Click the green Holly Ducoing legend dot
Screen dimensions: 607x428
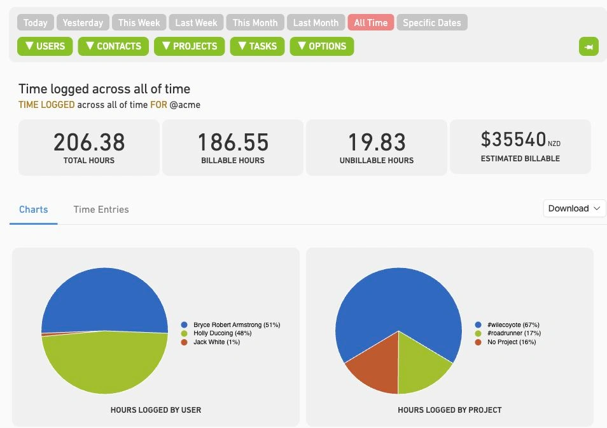pyautogui.click(x=185, y=333)
